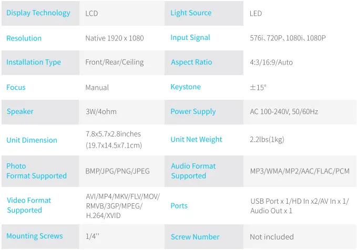Click the Installation Type label
Image resolution: width=357 pixels, height=250 pixels.
[x=34, y=62]
